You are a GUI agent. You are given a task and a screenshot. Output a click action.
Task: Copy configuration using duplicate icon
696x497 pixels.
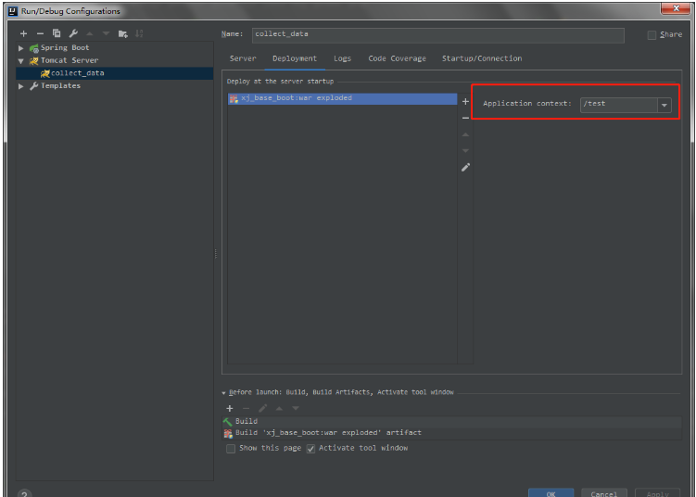pyautogui.click(x=57, y=33)
